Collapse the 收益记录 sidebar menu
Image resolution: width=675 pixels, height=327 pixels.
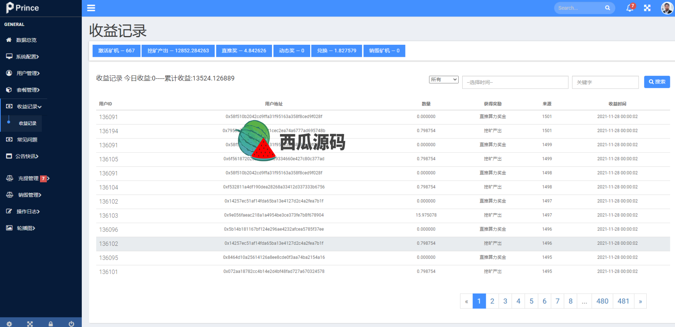coord(29,107)
